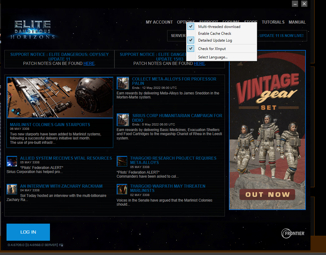The image size is (326, 255).
Task: Open TUTORIALS page
Action: [x=273, y=22]
